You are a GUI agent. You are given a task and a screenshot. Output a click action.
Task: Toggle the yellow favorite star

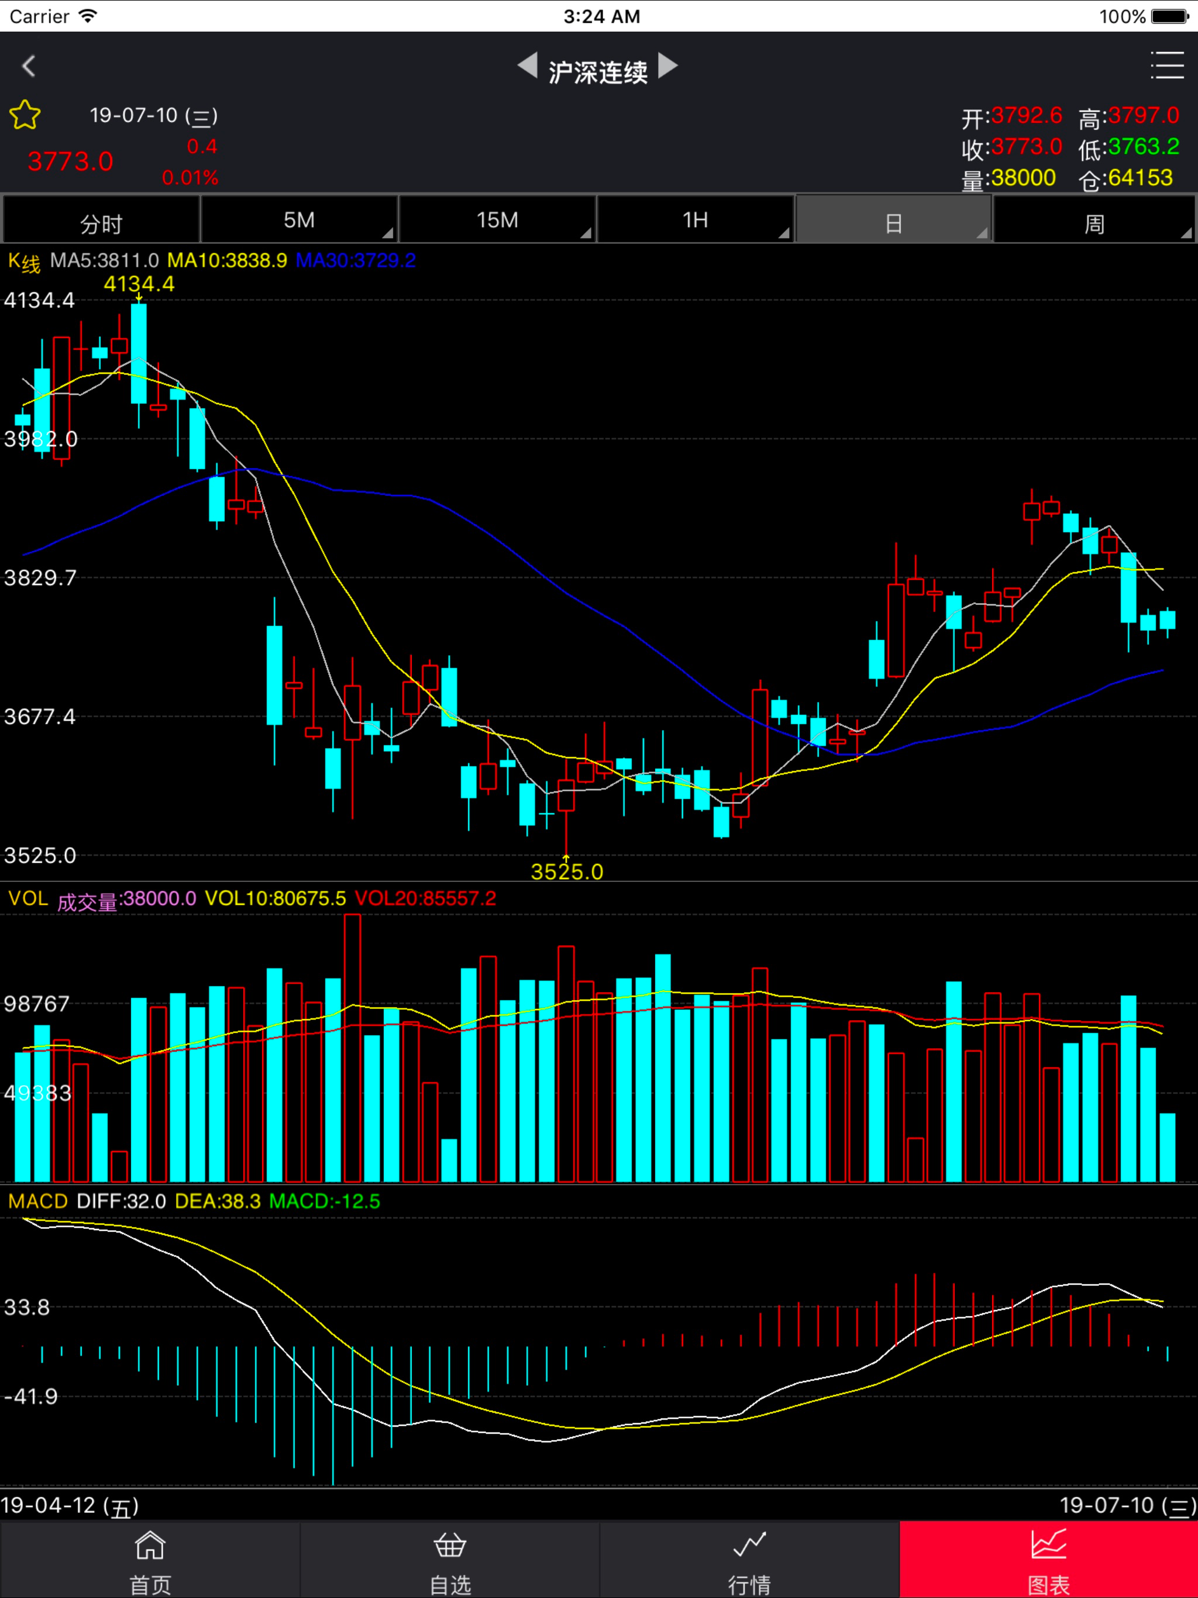coord(25,115)
